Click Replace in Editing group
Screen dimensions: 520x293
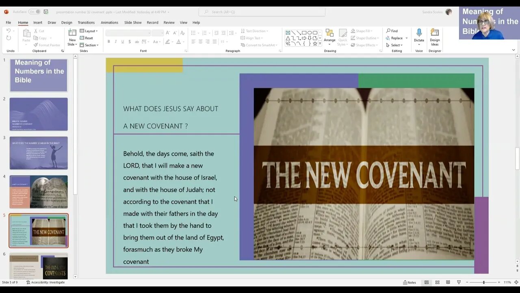(x=394, y=38)
